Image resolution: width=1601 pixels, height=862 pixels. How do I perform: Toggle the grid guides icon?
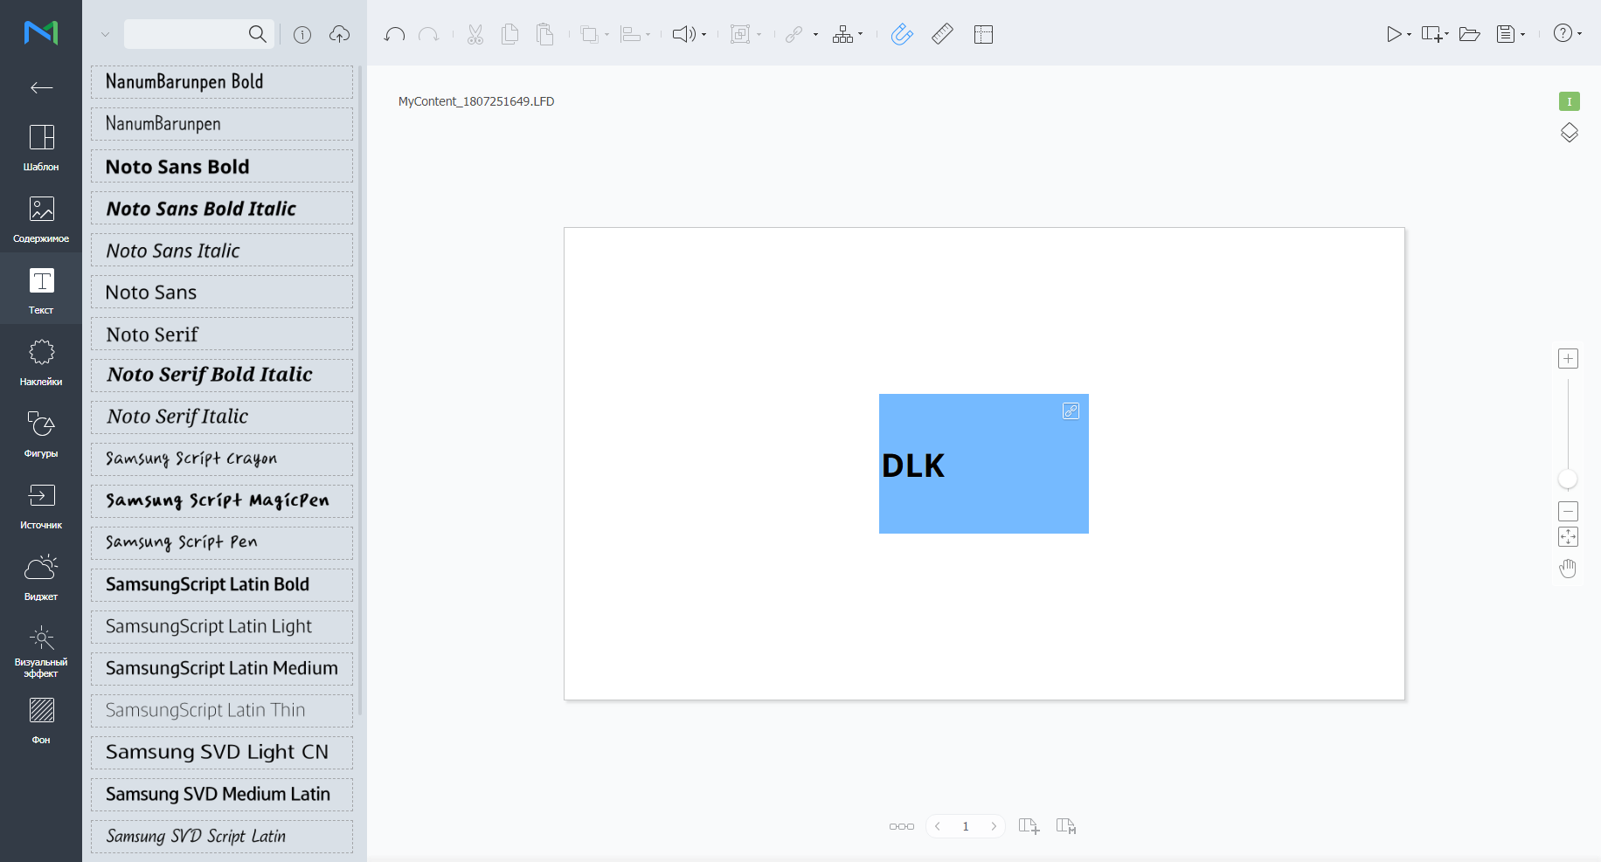(x=983, y=34)
